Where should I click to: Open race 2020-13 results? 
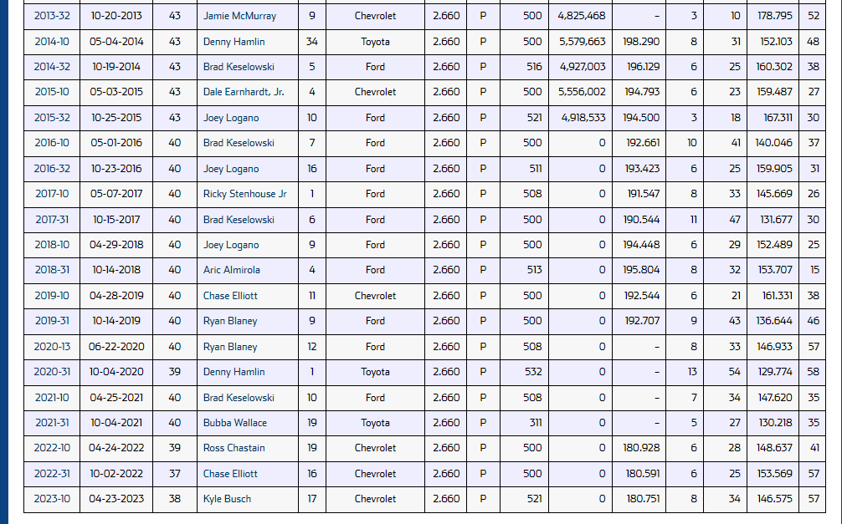(52, 347)
